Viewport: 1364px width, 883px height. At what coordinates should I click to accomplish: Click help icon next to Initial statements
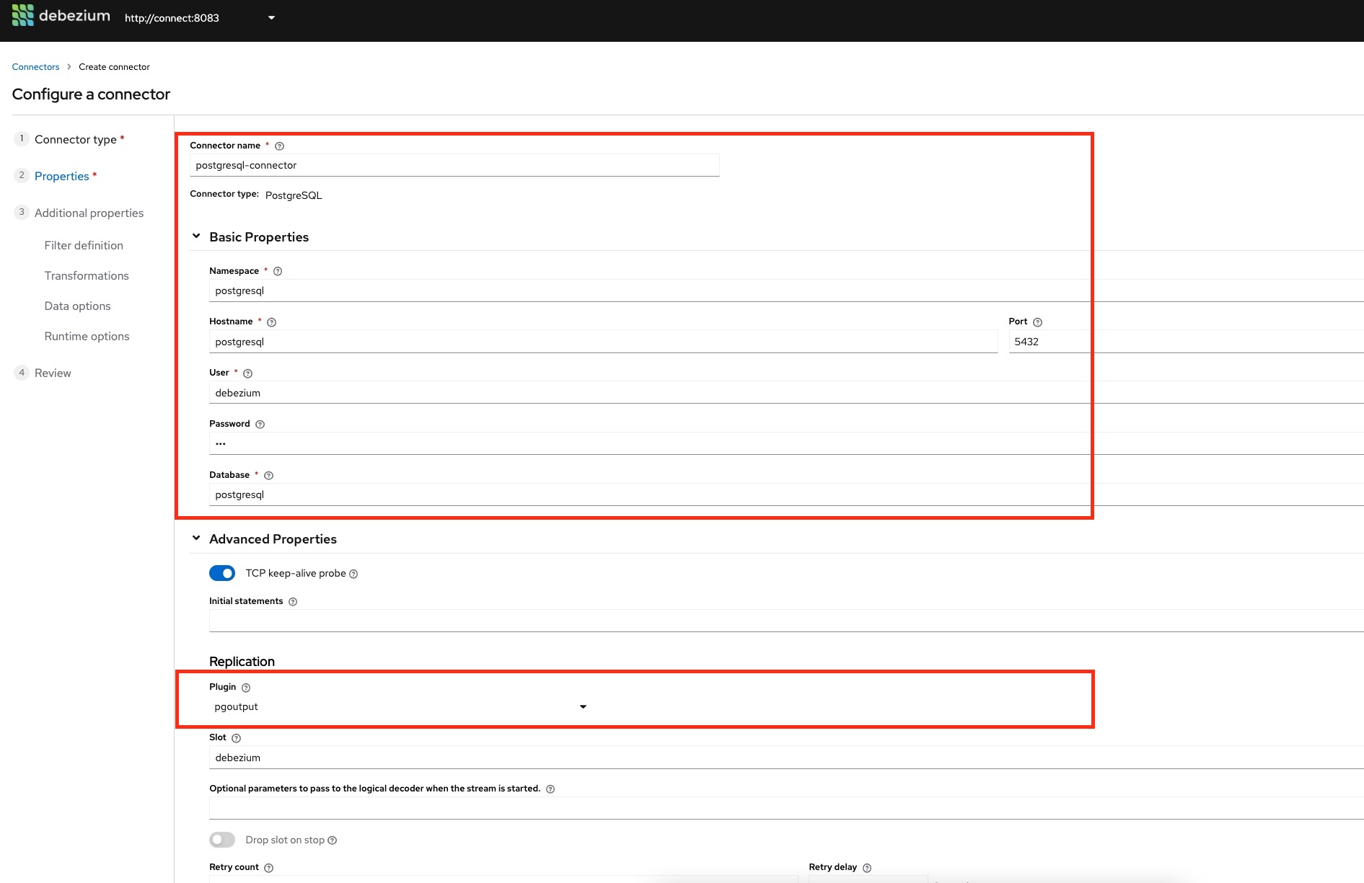pyautogui.click(x=293, y=602)
